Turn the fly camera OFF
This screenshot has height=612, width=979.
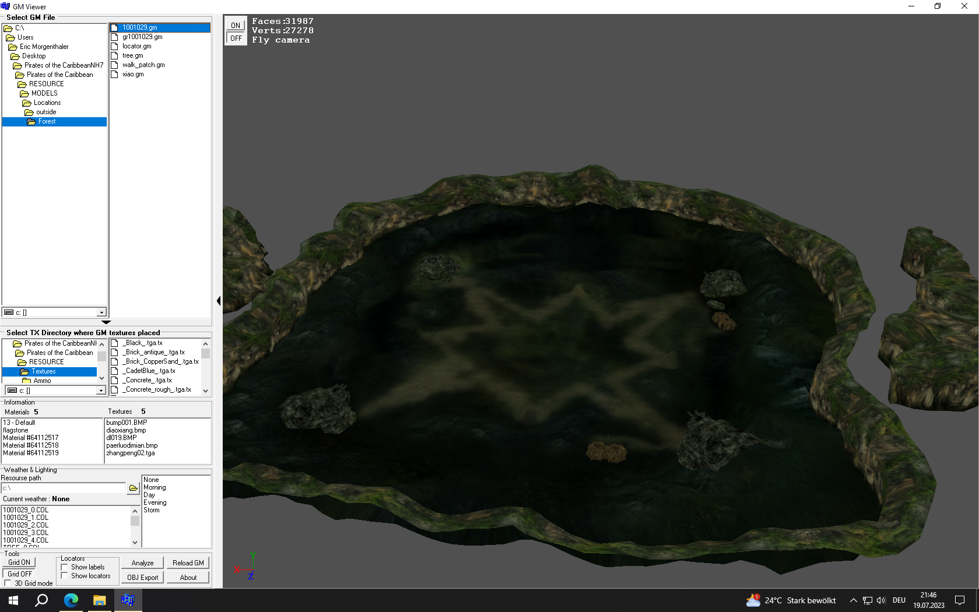click(236, 38)
